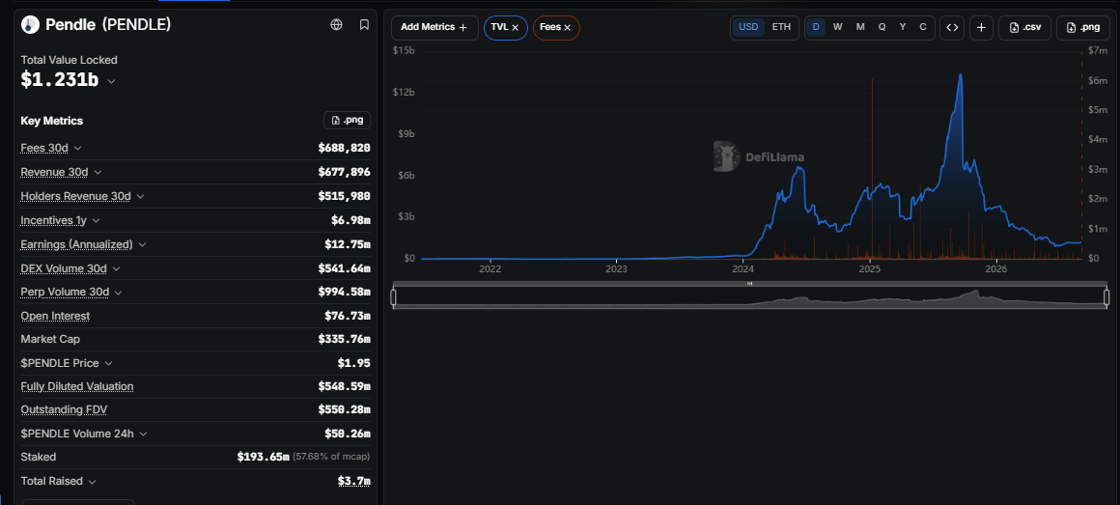The height and width of the screenshot is (505, 1120).
Task: Click the Staked value $193.65m
Action: [x=264, y=457]
